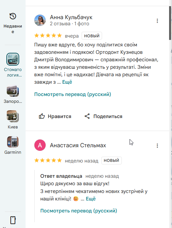Click the '2 отзыва · 1 фото' text

point(69,24)
